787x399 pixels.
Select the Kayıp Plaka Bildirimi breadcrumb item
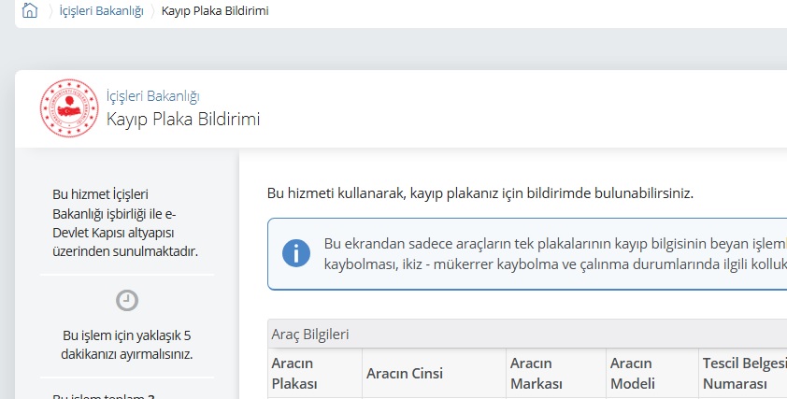pyautogui.click(x=215, y=11)
